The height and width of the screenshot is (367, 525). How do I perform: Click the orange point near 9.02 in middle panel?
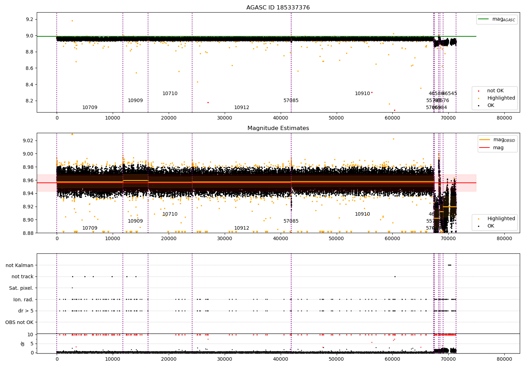(x=393, y=139)
